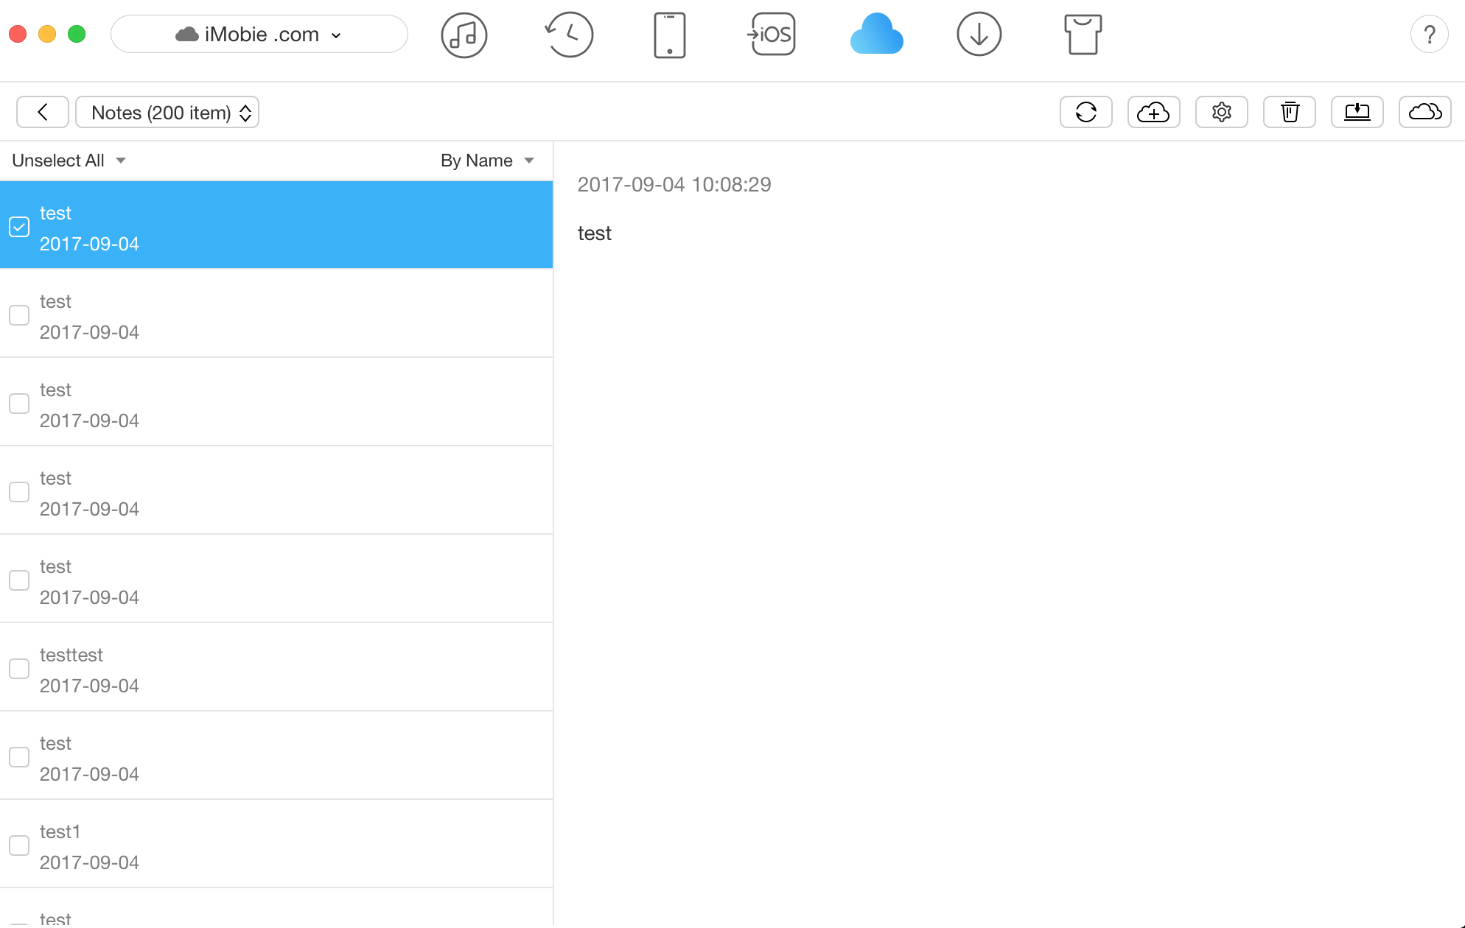Click the back navigation arrow

tap(43, 112)
